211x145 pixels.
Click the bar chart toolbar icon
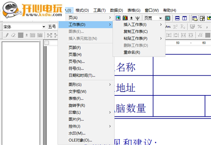click(125, 18)
